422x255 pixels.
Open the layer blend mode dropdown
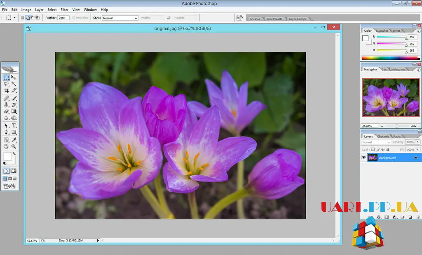click(x=376, y=142)
